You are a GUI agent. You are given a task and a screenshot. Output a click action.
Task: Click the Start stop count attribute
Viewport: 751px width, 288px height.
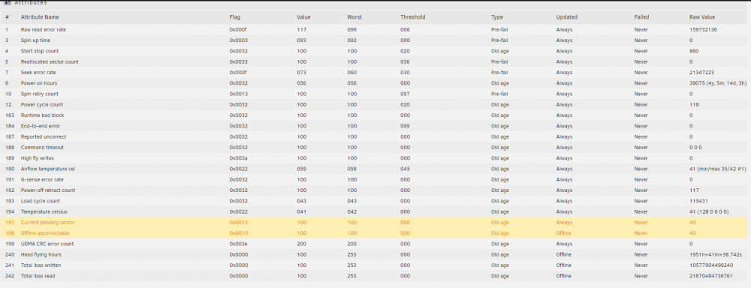[x=40, y=51]
